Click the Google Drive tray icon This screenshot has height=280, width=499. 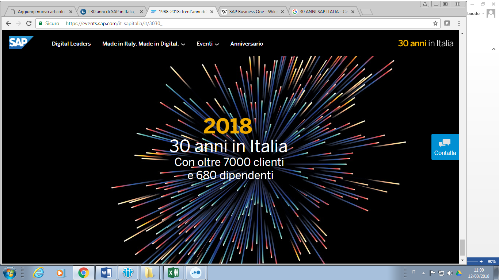458,273
